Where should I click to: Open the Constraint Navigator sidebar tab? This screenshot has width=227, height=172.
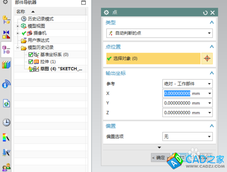[x=6, y=34]
